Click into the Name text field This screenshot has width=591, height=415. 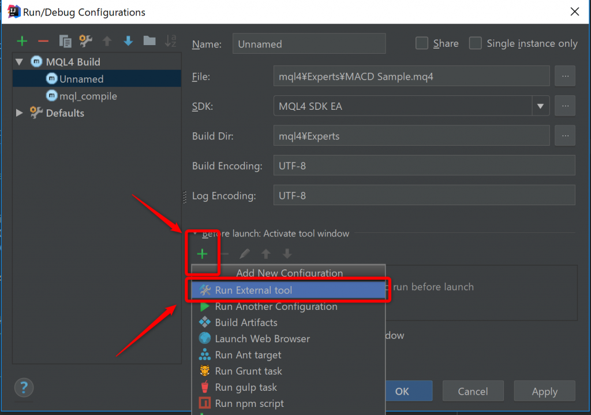(309, 44)
